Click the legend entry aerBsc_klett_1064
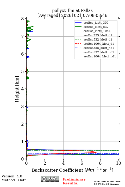125x187 pixels. point(93,31)
